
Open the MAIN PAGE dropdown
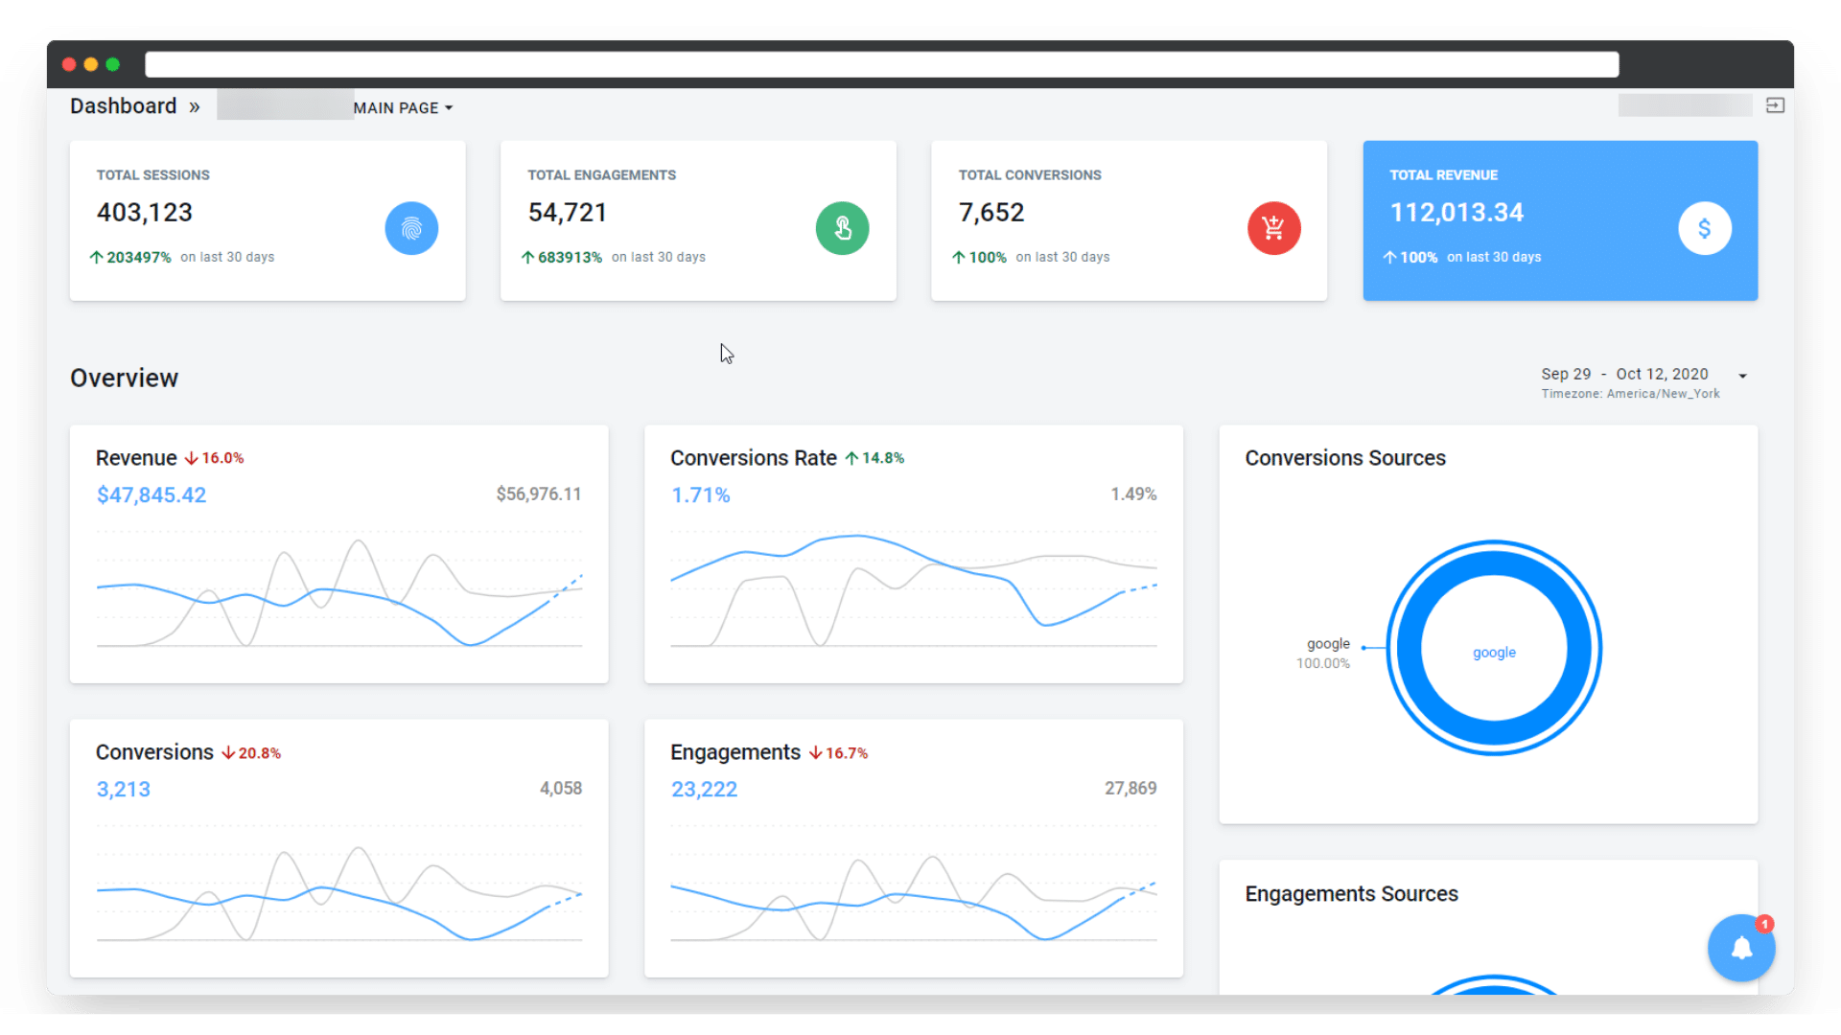tap(403, 107)
